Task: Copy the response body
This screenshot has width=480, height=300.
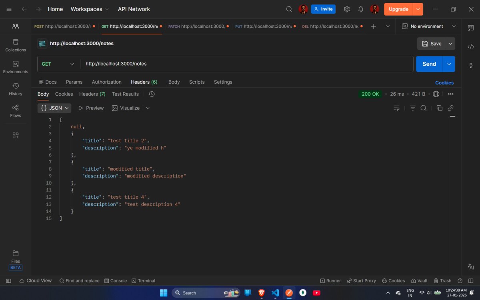Action: point(440,108)
